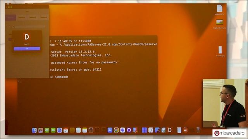
Task: Click the PAServer-22.0.app path text in Terminal
Action: (x=110, y=44)
